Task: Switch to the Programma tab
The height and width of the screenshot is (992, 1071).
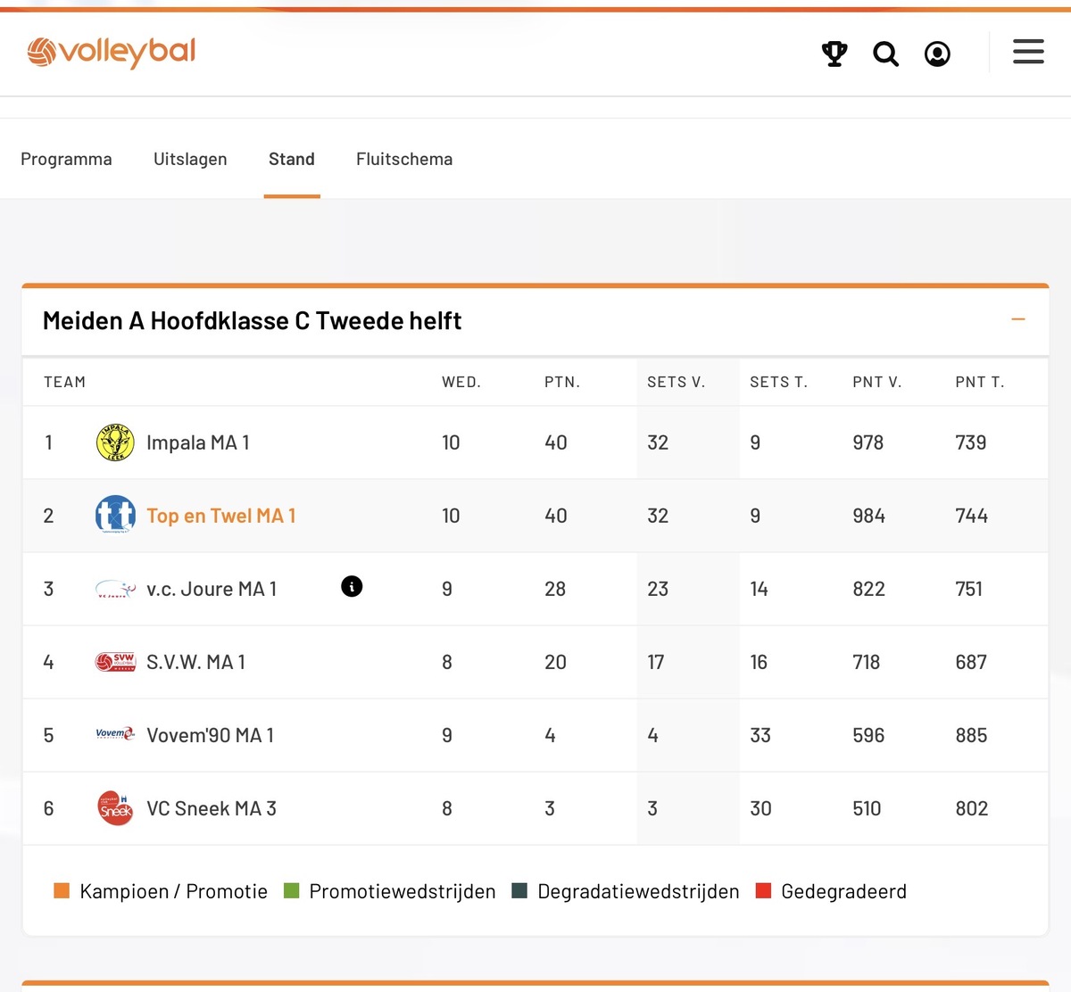Action: pyautogui.click(x=66, y=159)
